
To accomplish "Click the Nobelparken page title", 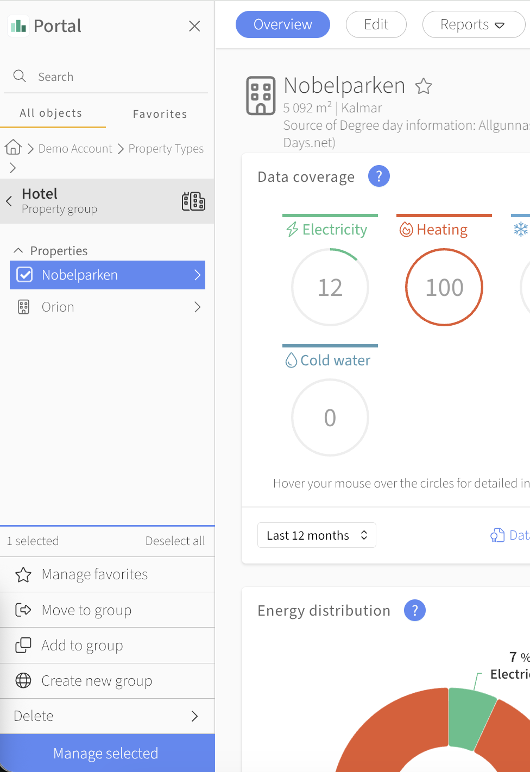I will point(344,85).
